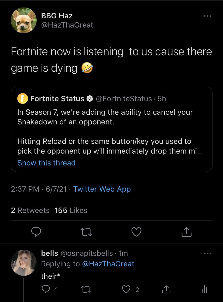This screenshot has height=302, width=223.
Task: Retweet the main tweet by BBG Haz
Action: (86, 232)
